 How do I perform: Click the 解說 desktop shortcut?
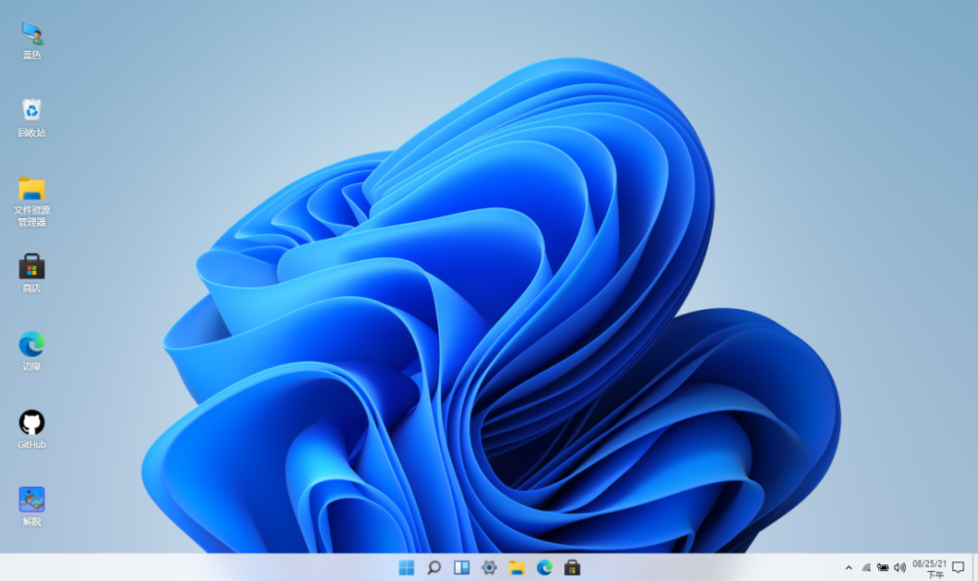(x=32, y=506)
